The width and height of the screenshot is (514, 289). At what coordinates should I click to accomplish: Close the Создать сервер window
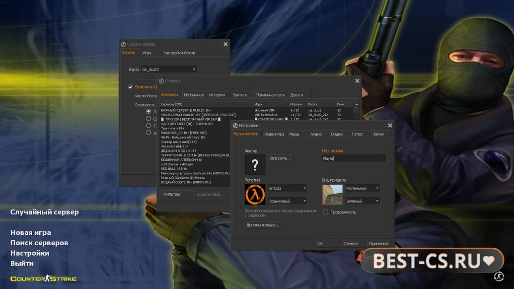point(225,44)
